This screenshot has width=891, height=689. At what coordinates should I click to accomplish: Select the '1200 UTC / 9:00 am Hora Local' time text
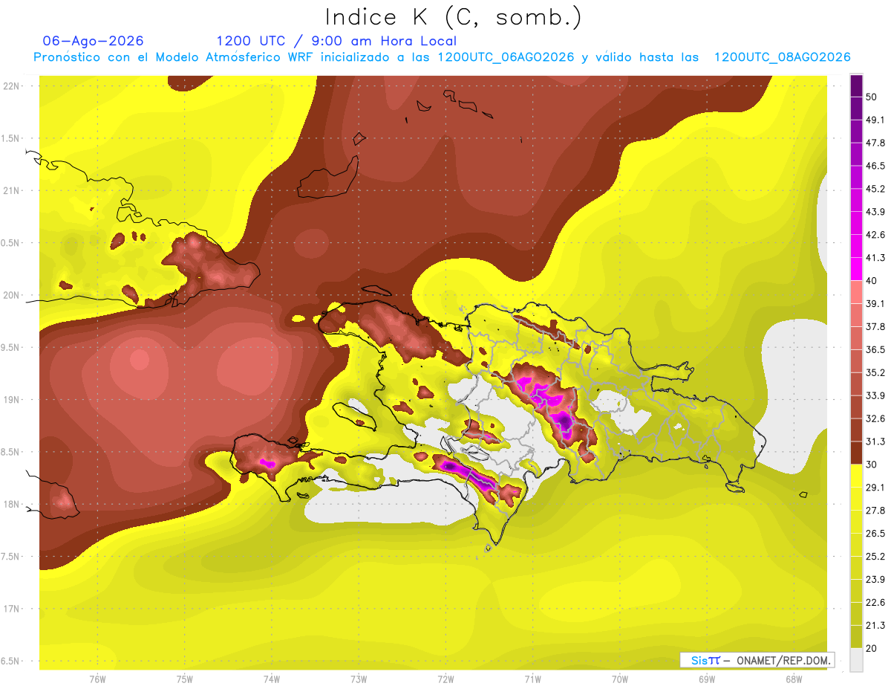coord(336,41)
